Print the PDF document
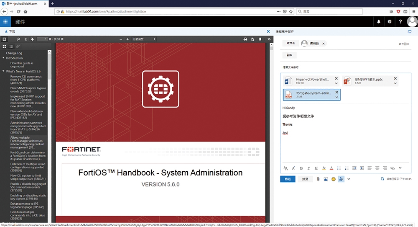Screen dimensions: 418x227 (245, 39)
